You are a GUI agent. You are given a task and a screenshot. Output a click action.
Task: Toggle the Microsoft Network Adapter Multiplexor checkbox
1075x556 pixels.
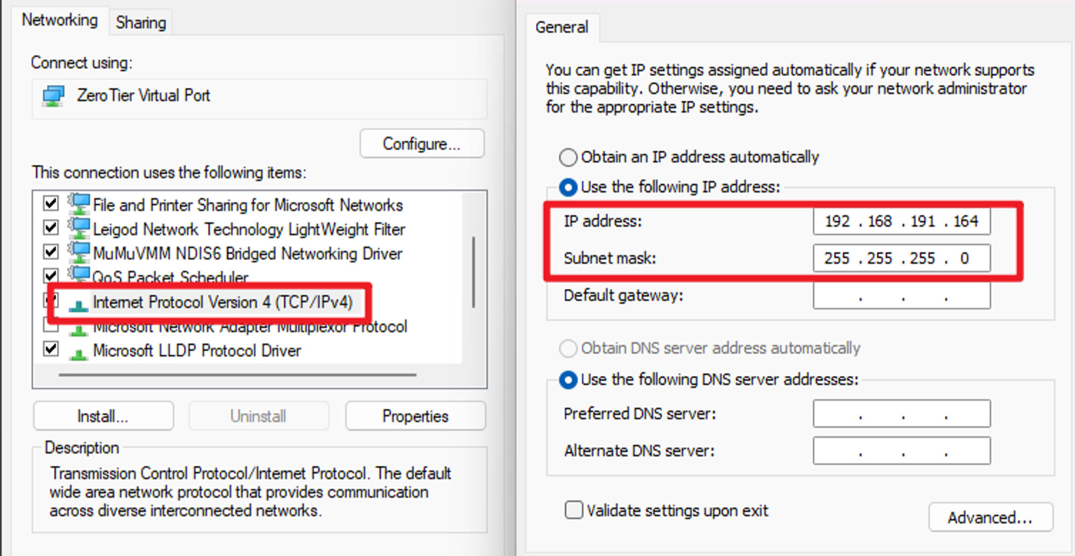click(51, 325)
